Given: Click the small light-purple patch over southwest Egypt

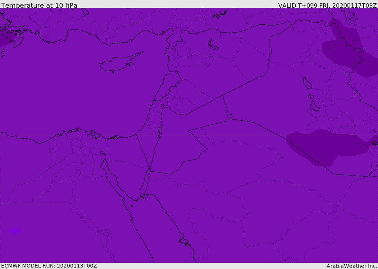Looking at the screenshot, I should click(x=15, y=231).
